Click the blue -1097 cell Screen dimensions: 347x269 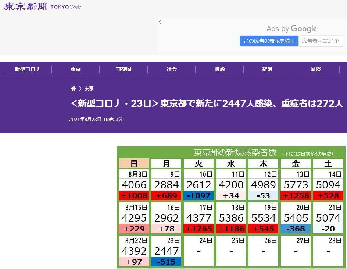click(198, 195)
